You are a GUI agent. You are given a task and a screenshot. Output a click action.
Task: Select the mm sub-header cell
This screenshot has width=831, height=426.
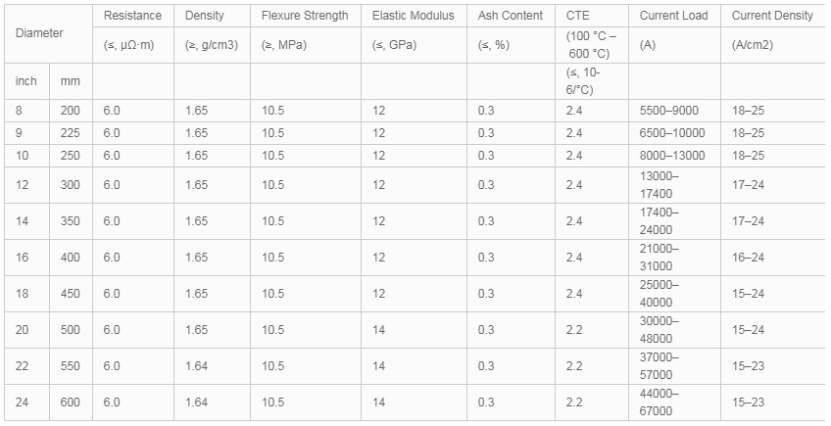[70, 81]
